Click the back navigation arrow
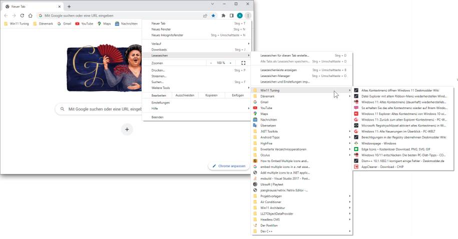The height and width of the screenshot is (239, 458). coord(6,15)
